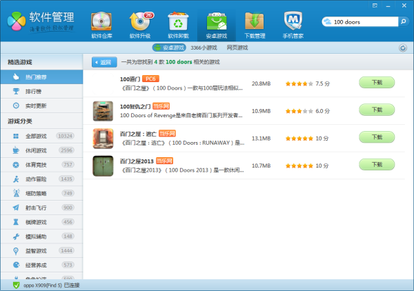
Task: Click the grid icon for 全部游戏
Action: click(16, 136)
